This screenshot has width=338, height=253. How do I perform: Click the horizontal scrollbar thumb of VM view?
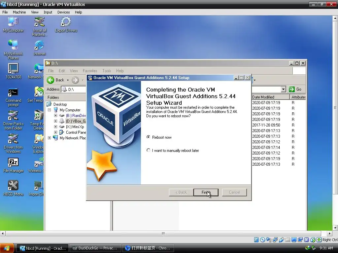163,234
